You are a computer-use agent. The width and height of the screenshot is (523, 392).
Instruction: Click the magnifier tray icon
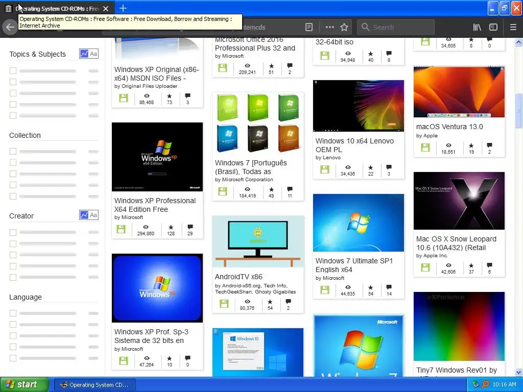[485, 384]
